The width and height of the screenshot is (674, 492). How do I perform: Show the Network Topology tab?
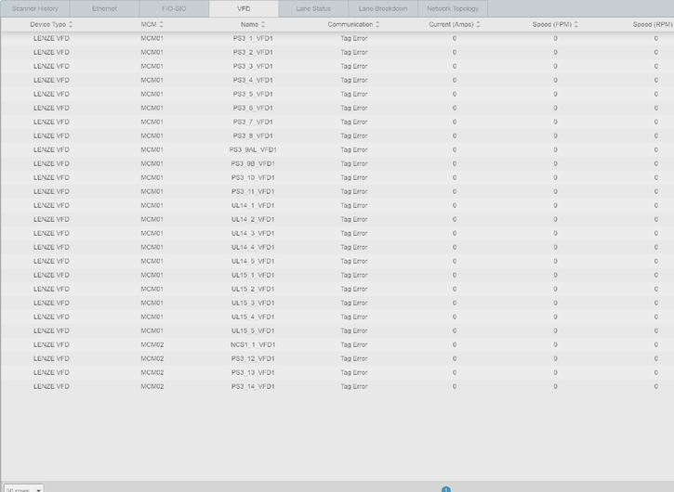point(453,8)
